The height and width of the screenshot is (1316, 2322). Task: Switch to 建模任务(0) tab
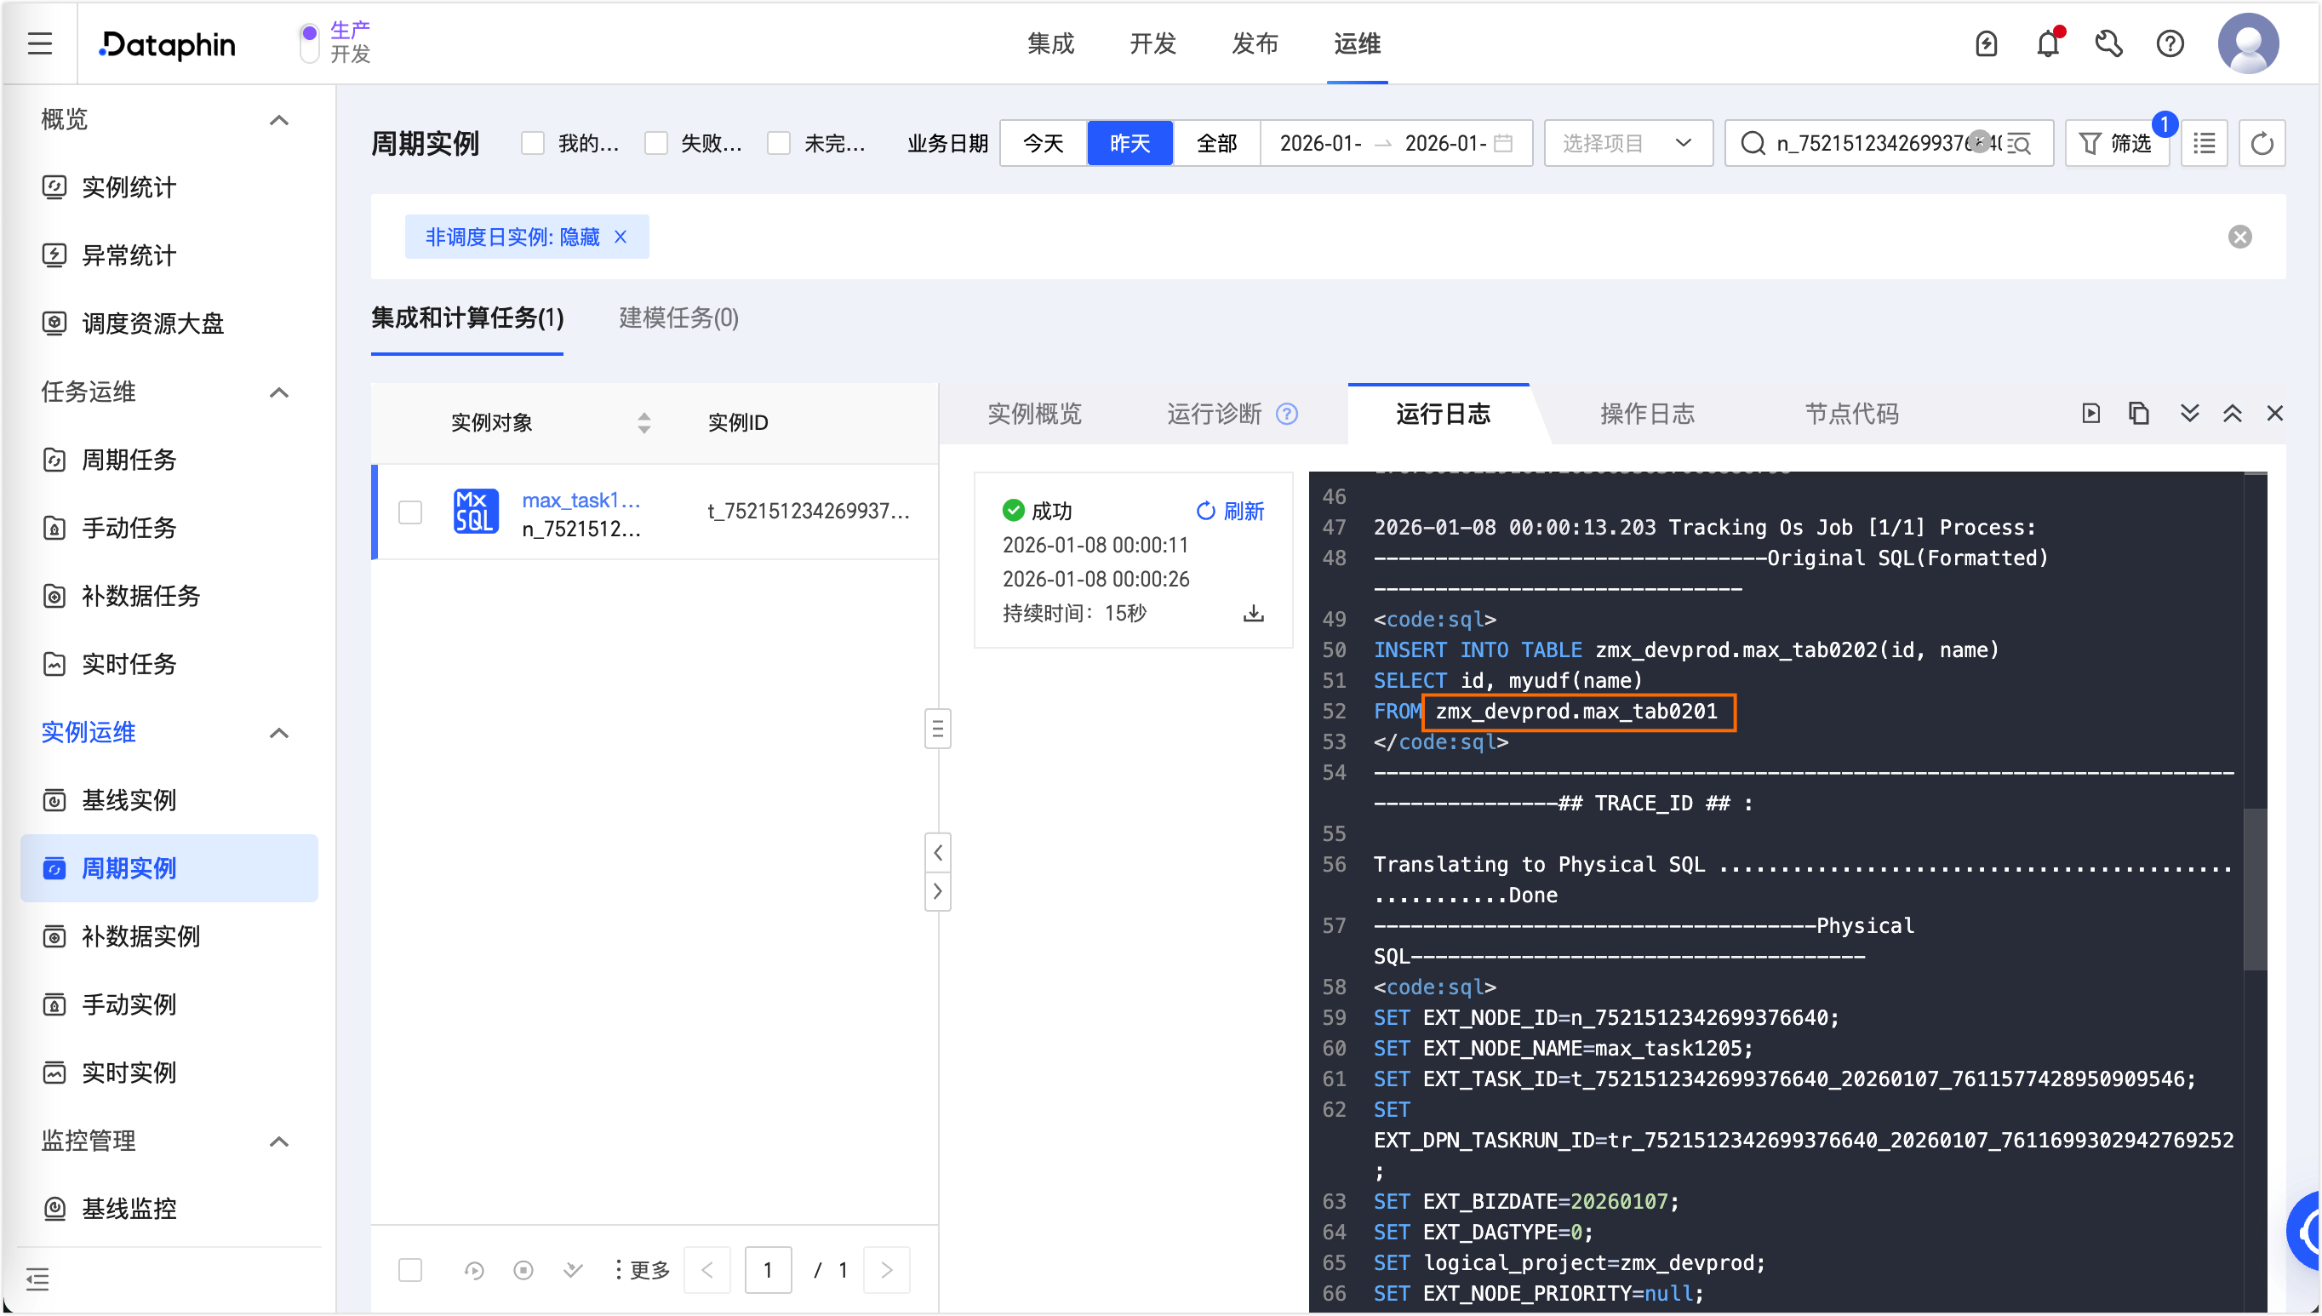click(x=678, y=318)
